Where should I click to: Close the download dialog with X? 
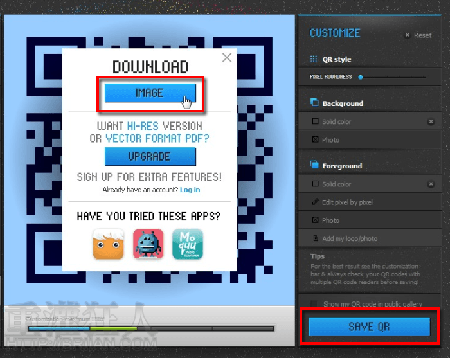coord(226,58)
